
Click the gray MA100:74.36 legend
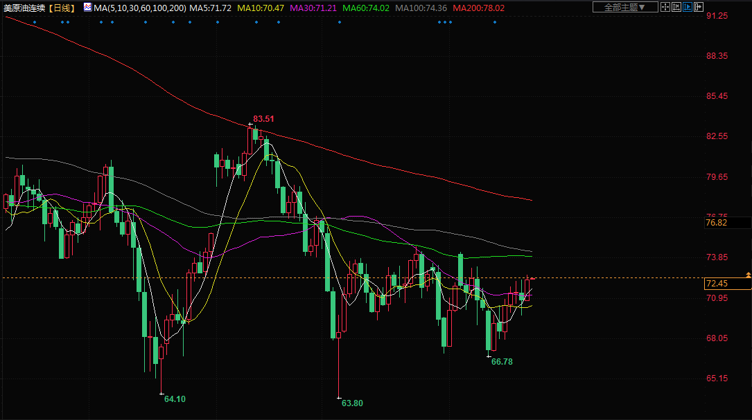point(421,8)
